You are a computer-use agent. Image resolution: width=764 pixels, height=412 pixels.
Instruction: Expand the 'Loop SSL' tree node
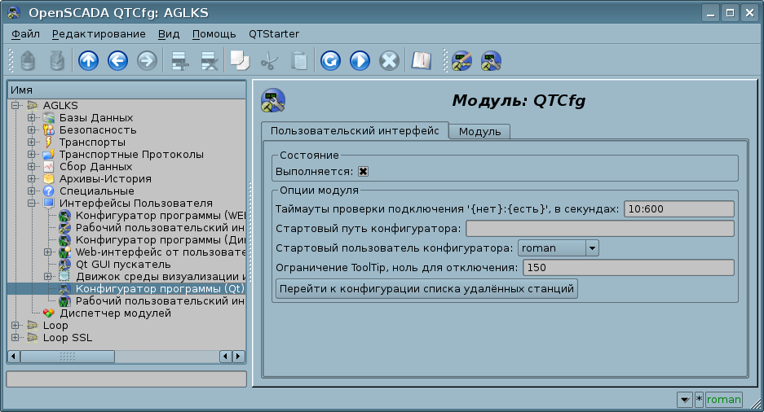(x=15, y=338)
